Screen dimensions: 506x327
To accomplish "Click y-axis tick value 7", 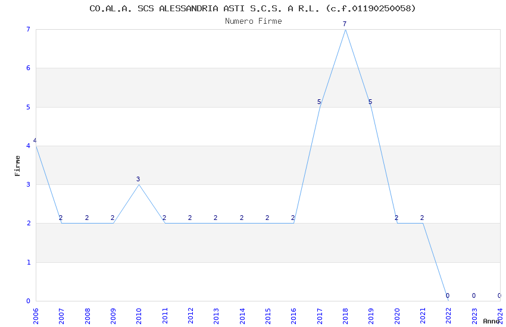I will (x=29, y=29).
